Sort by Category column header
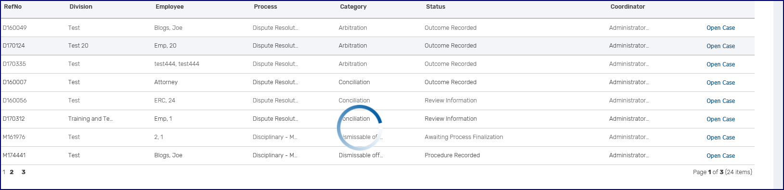Viewport: 784px width, 190px height. coord(353,7)
